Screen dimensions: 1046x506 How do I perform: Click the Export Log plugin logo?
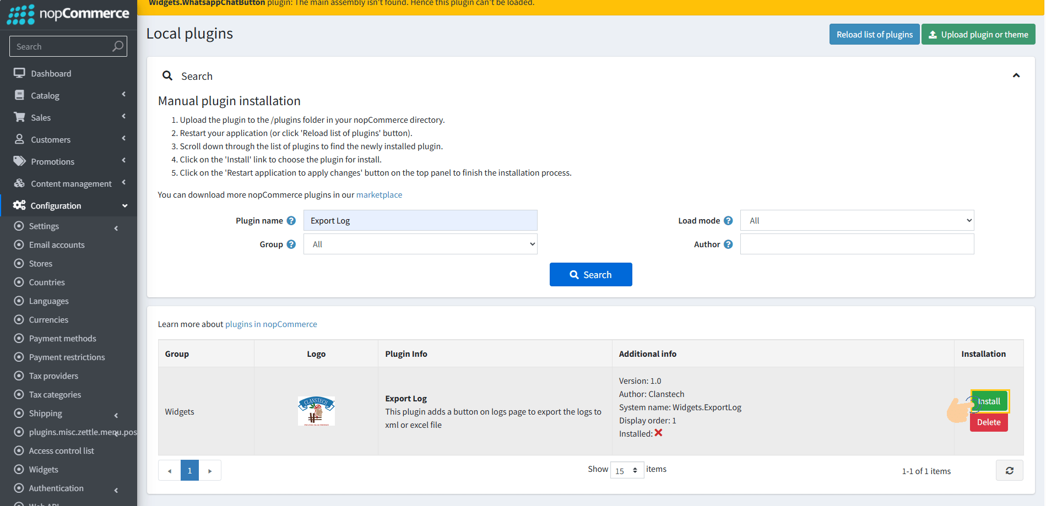click(x=316, y=411)
